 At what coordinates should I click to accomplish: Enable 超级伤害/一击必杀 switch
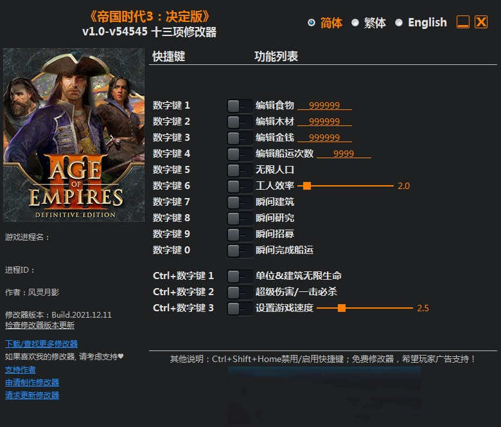pos(240,292)
